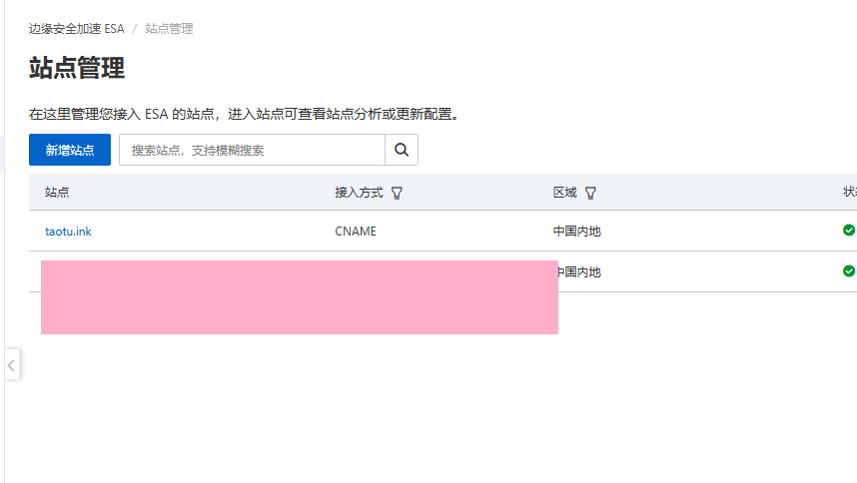
Task: Click the 接入方式 column header label
Action: pyautogui.click(x=359, y=193)
